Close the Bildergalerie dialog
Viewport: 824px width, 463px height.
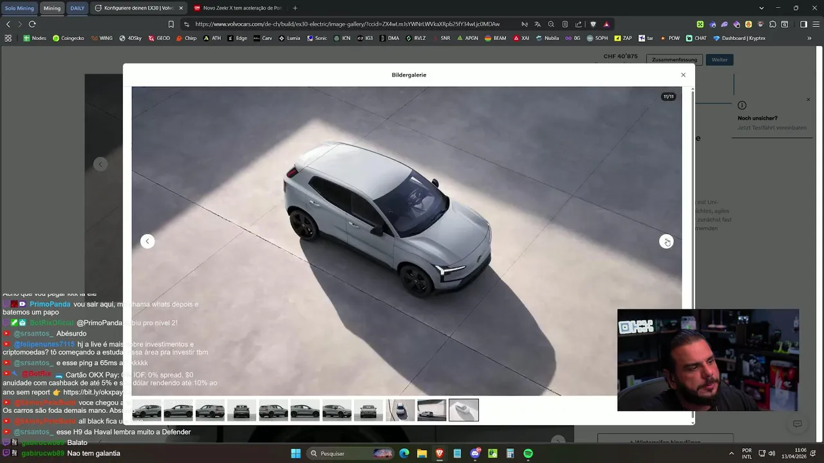pyautogui.click(x=683, y=75)
